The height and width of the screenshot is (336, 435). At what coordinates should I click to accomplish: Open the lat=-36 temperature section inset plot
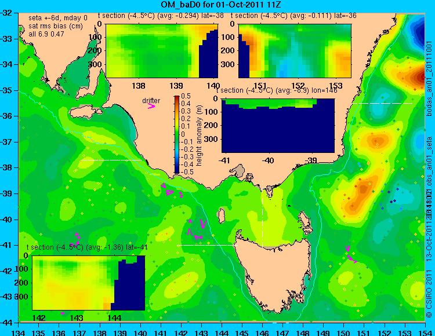coord(295,51)
